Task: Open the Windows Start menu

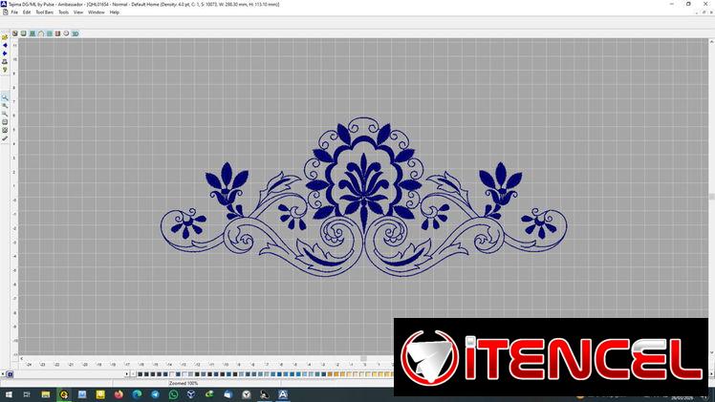Action: [x=9, y=394]
